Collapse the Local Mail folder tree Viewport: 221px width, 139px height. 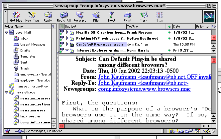click(x=6, y=32)
